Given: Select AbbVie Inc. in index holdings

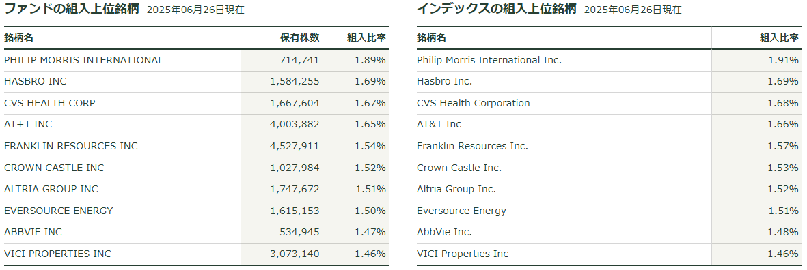Looking at the screenshot, I should point(444,232).
